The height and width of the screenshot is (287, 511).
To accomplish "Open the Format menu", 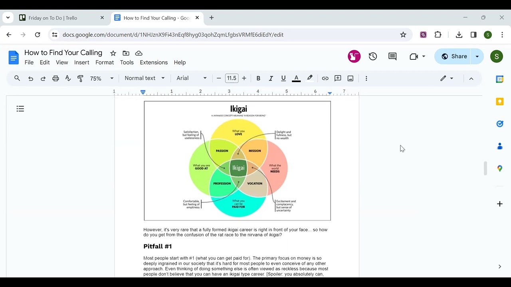I will click(x=105, y=62).
